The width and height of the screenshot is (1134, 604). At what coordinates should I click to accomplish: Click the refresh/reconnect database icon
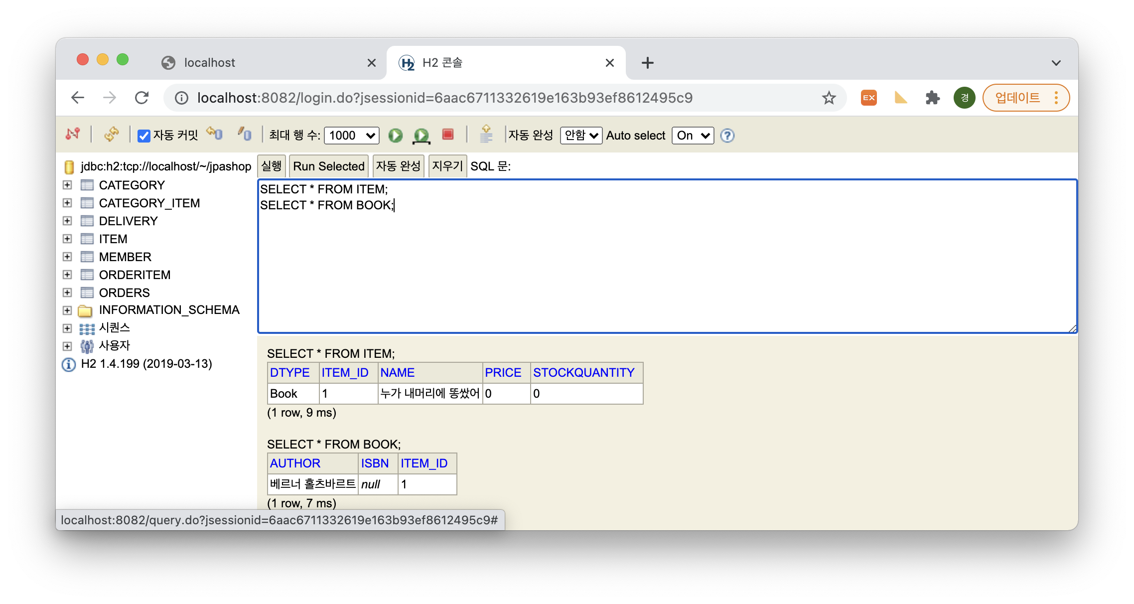111,135
